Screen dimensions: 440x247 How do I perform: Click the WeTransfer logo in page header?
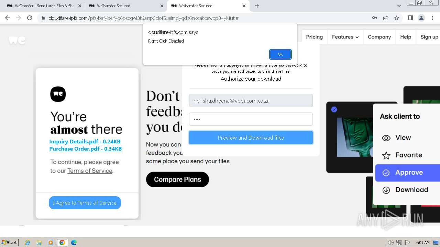point(17,40)
